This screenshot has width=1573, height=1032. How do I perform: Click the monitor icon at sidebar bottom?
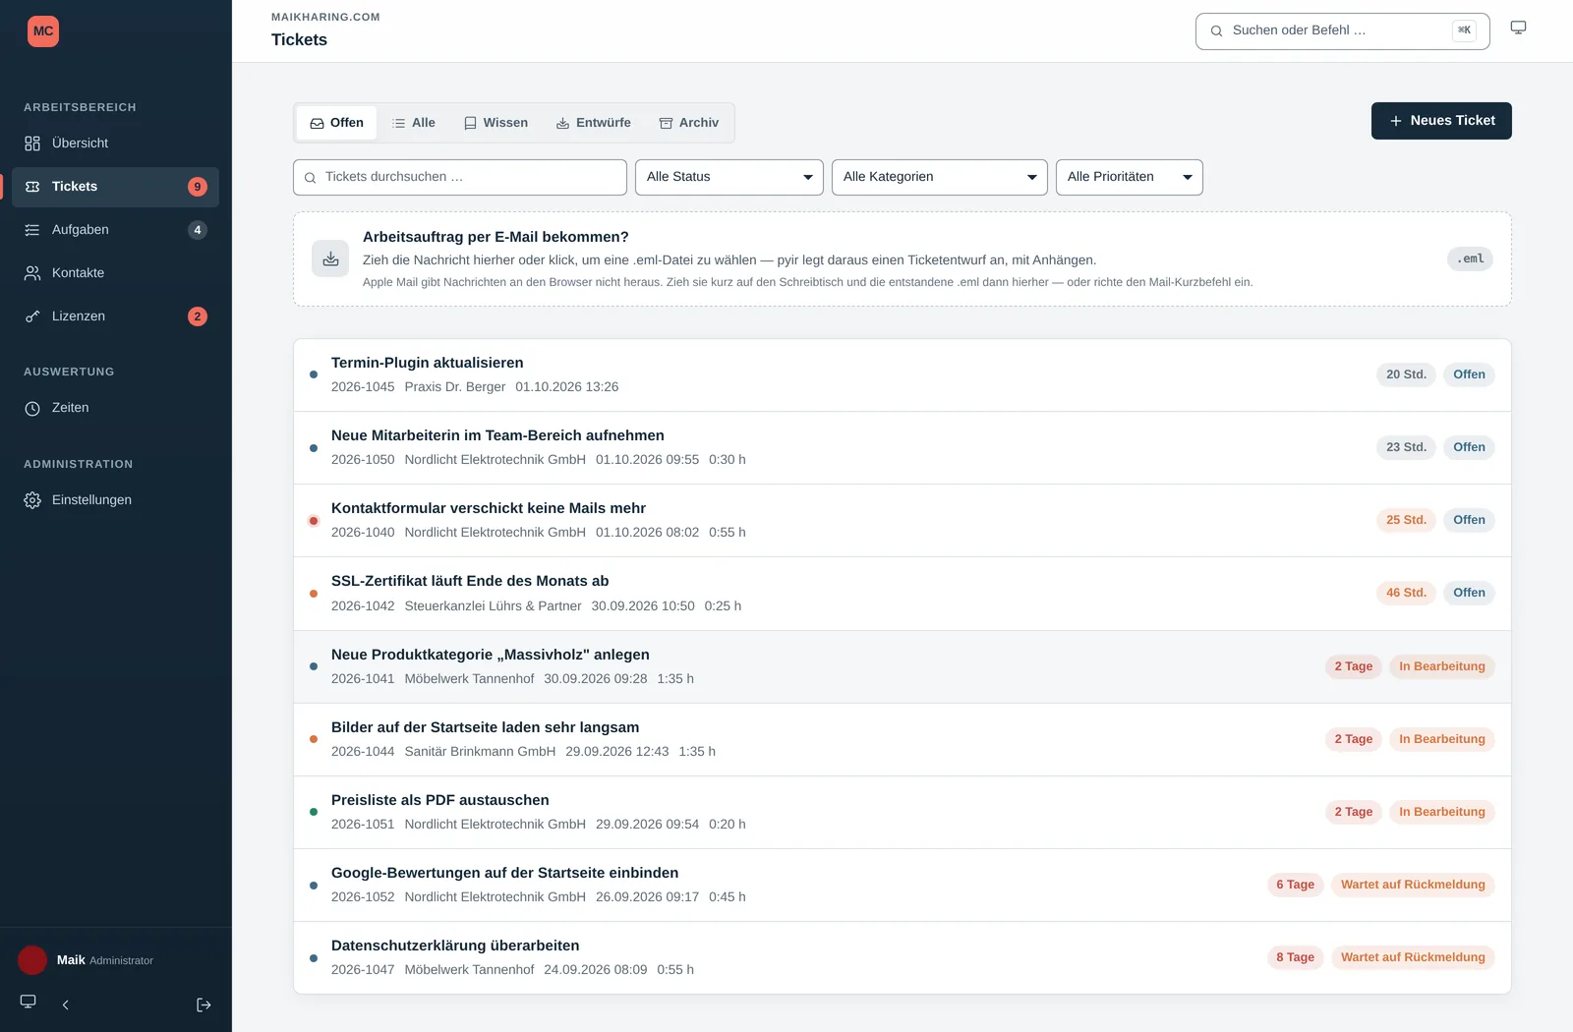29,1002
